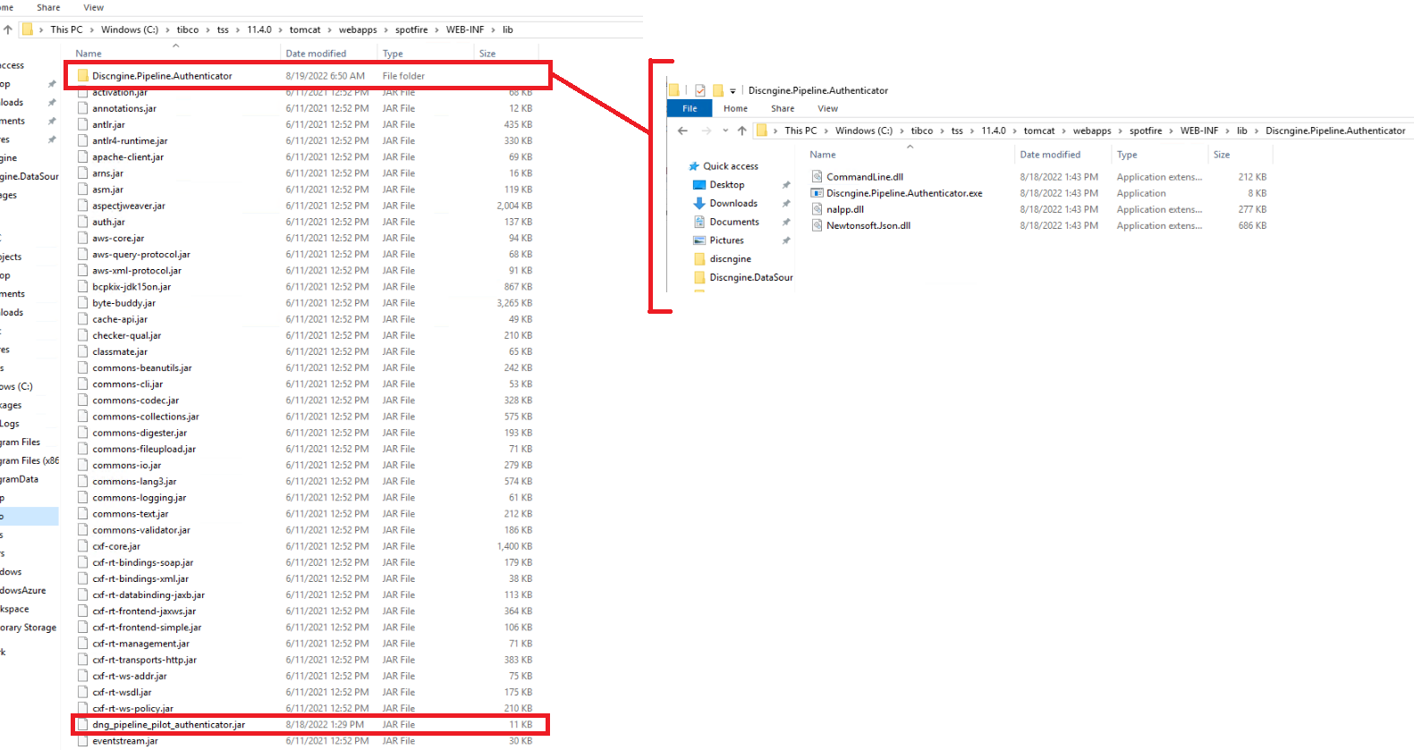The image size is (1414, 750).
Task: Sort left window by Type column
Action: point(393,54)
